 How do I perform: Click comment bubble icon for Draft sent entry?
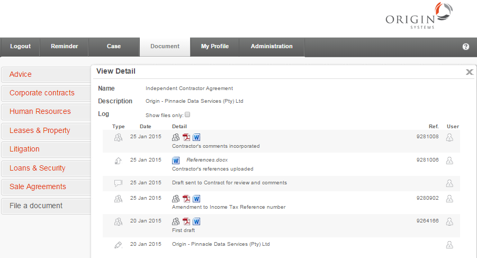click(x=118, y=183)
